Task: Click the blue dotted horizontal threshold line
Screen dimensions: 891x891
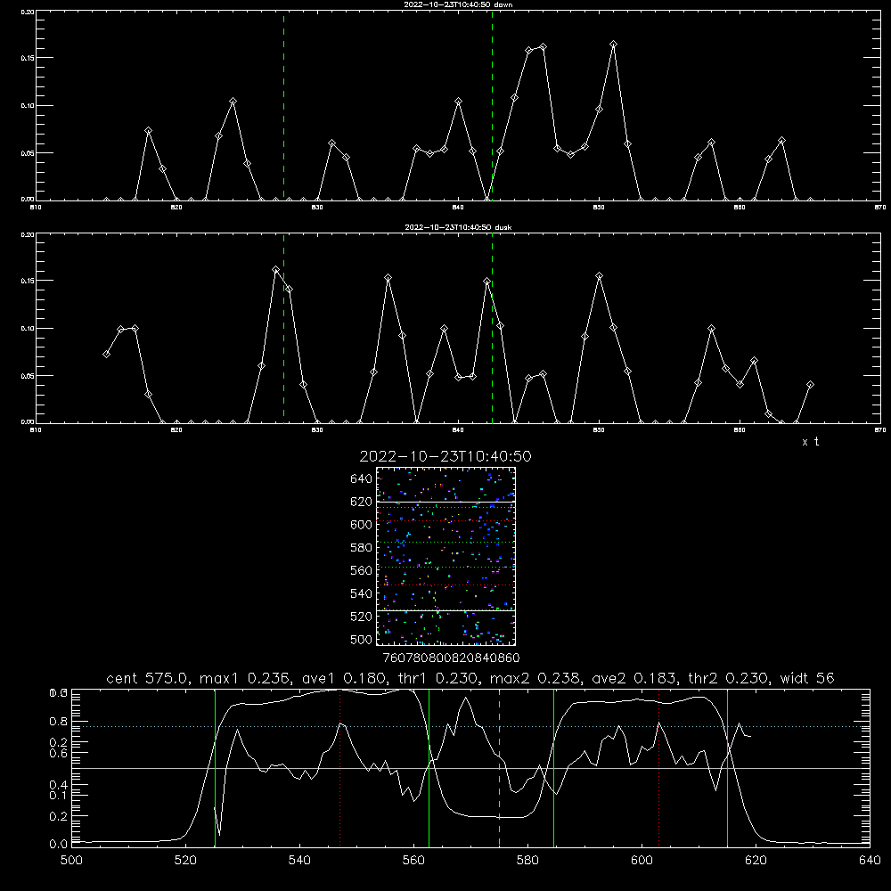Action: [x=470, y=726]
